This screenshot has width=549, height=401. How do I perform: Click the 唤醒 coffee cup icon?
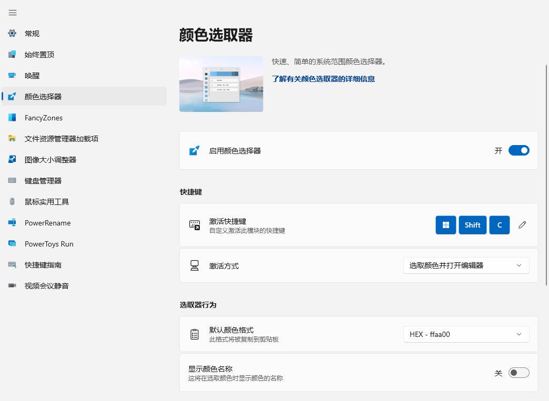pos(12,75)
